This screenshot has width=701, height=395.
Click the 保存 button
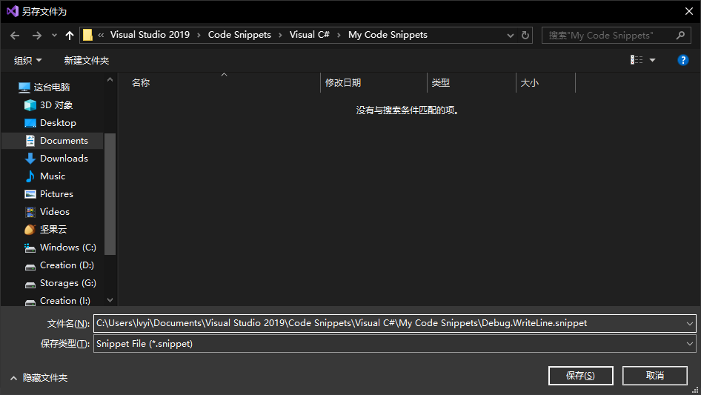580,376
